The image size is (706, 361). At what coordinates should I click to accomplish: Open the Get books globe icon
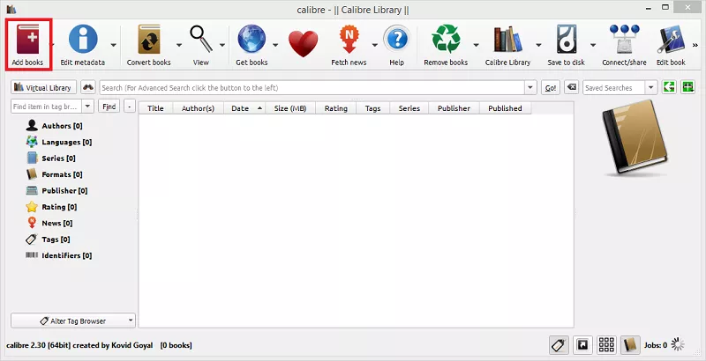pyautogui.click(x=252, y=39)
